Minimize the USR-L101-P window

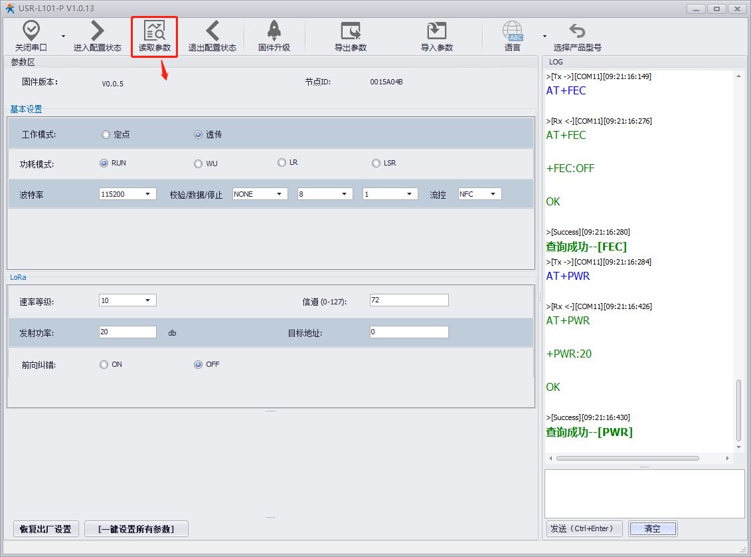695,9
